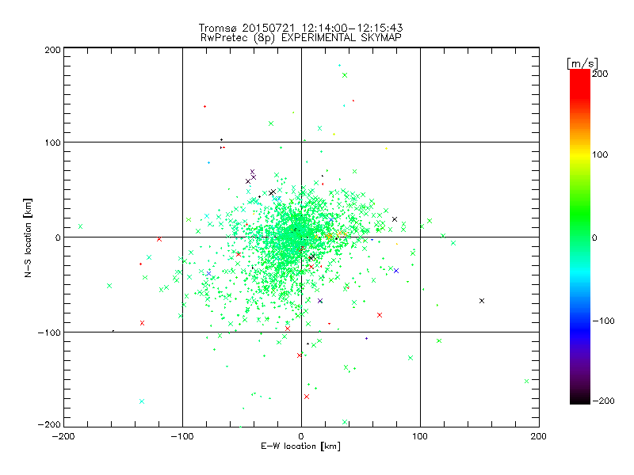Pick the black bottom end of the velocity colorbar
The image size is (634, 475).
point(580,399)
